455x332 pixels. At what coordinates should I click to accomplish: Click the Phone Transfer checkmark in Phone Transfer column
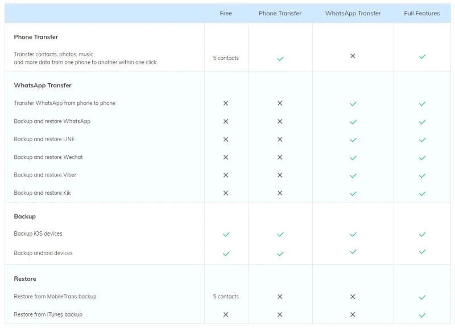(280, 59)
